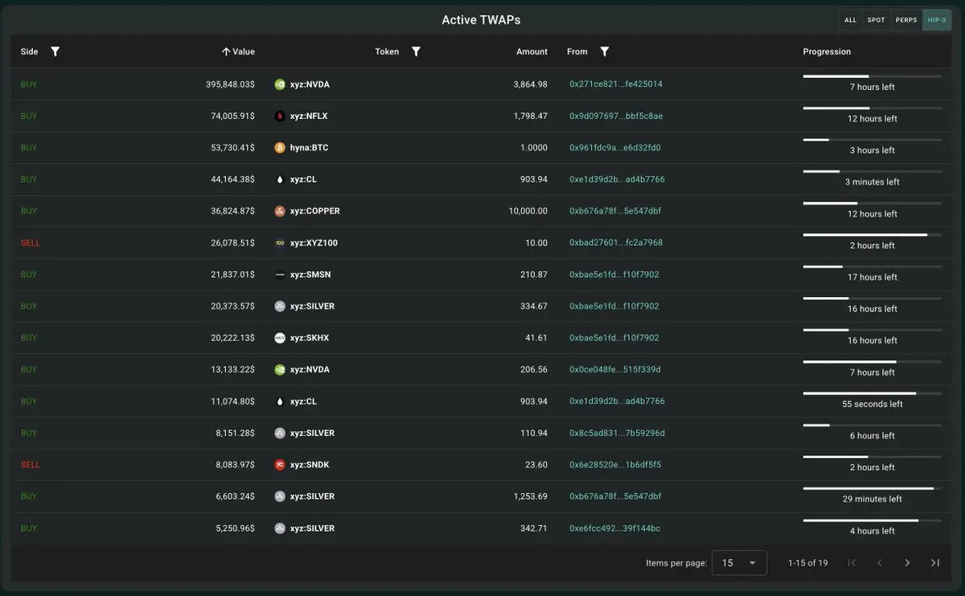This screenshot has width=965, height=596.
Task: Click the token name xyz:COPPER
Action: [x=315, y=211]
